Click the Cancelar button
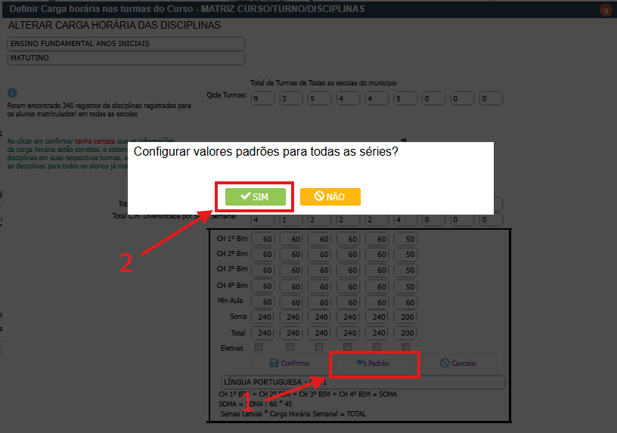The image size is (617, 433). (x=458, y=363)
